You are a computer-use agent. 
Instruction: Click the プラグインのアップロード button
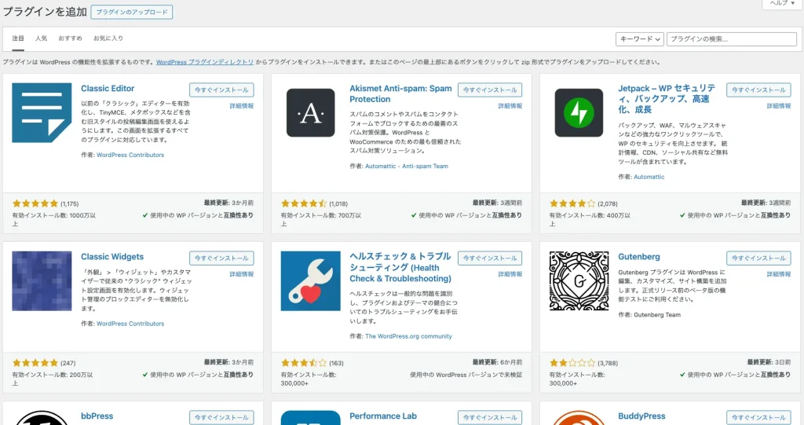tap(132, 12)
